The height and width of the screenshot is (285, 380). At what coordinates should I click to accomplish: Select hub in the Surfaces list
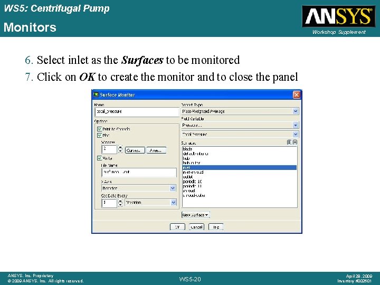(x=239, y=158)
